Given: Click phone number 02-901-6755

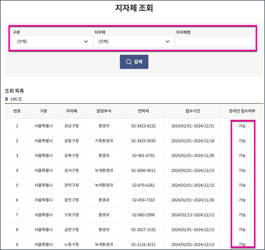Looking at the screenshot, I should (x=143, y=156).
